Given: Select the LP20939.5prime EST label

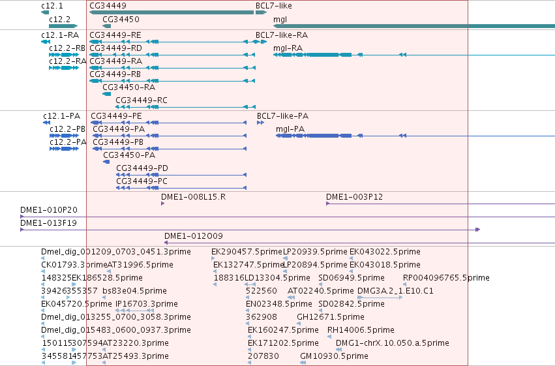Looking at the screenshot, I should click(316, 252).
